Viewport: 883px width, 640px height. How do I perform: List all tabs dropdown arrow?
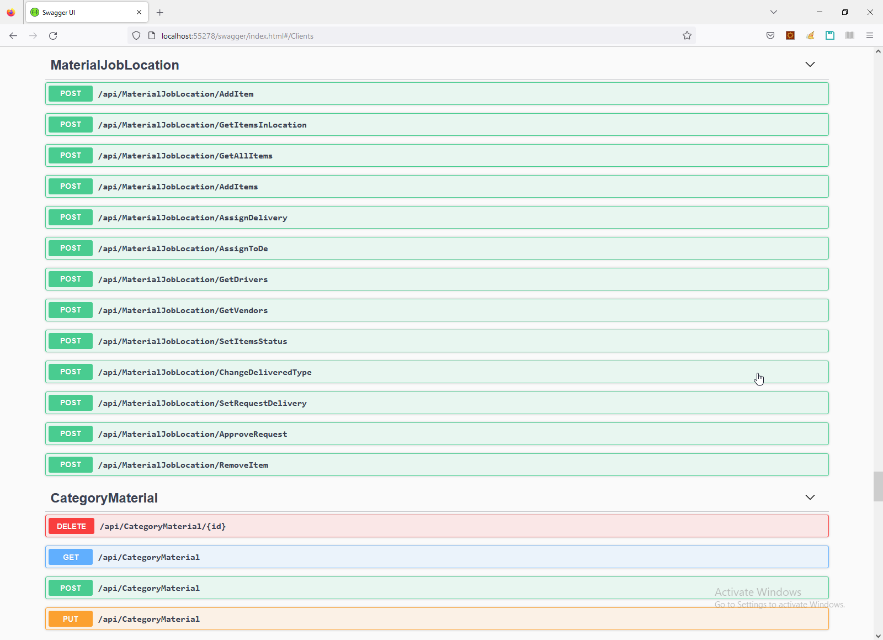pyautogui.click(x=774, y=12)
